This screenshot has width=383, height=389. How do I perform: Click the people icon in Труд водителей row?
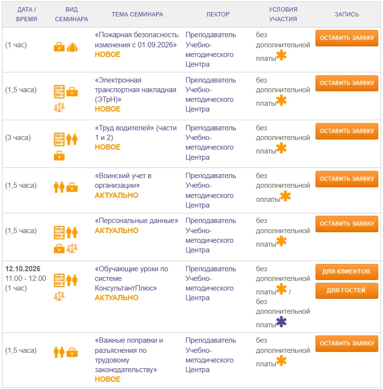click(72, 139)
